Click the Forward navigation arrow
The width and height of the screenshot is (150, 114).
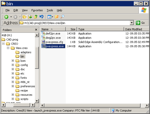pyautogui.click(x=15, y=17)
